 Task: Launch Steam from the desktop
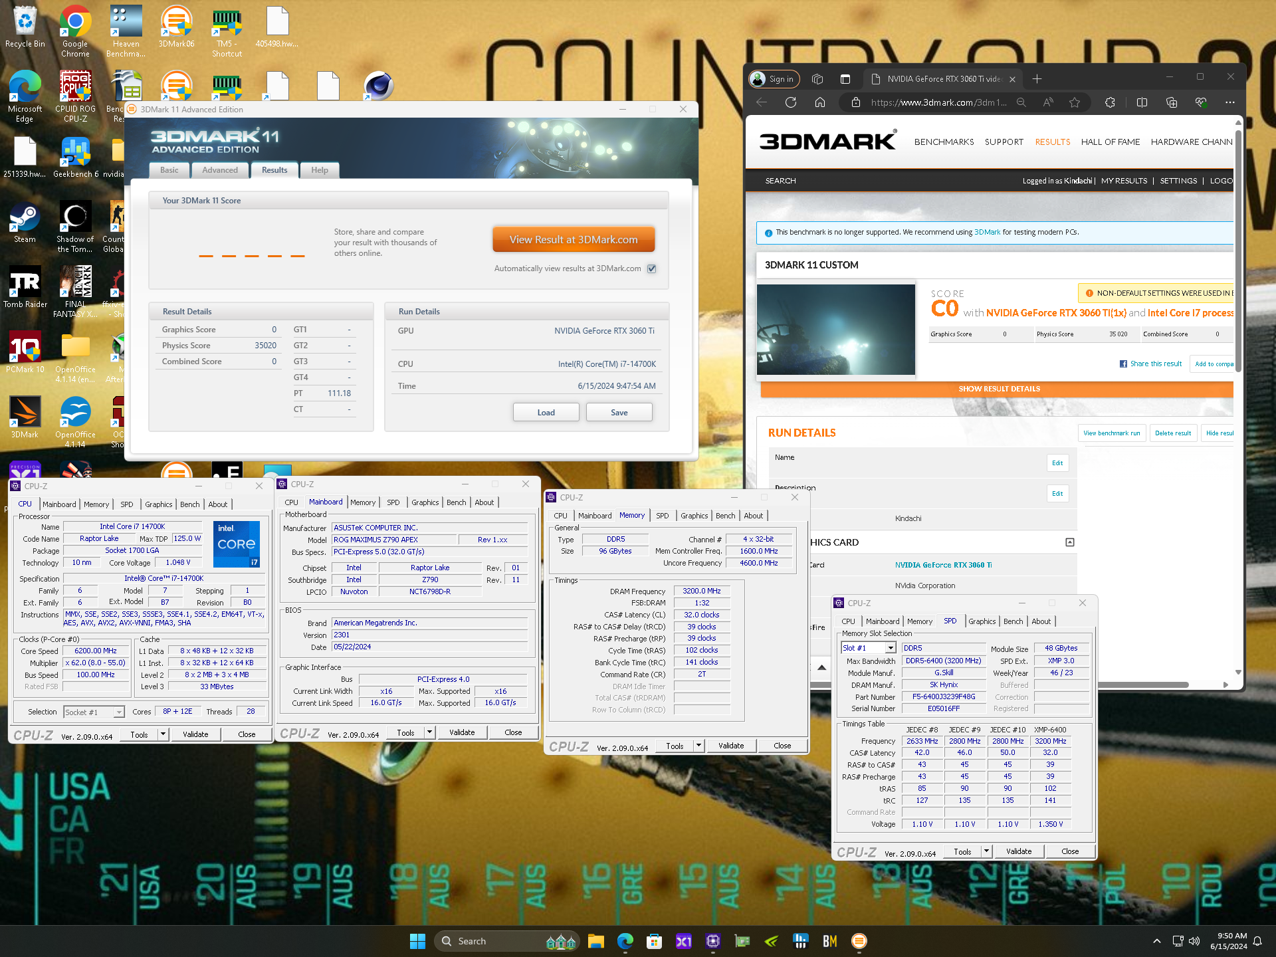click(x=25, y=223)
